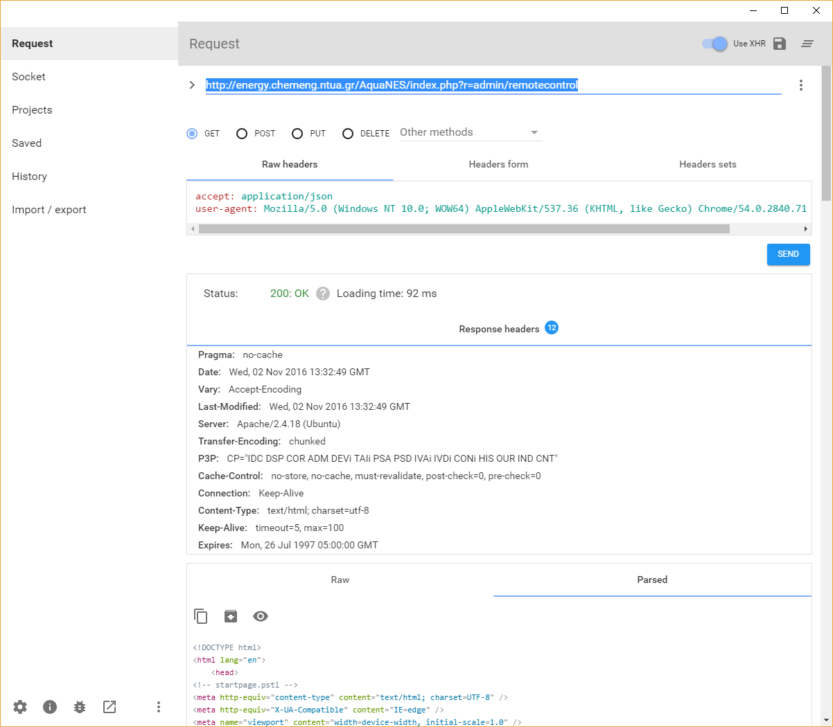833x727 pixels.
Task: Click the headers editor left scroll arrow
Action: (193, 228)
